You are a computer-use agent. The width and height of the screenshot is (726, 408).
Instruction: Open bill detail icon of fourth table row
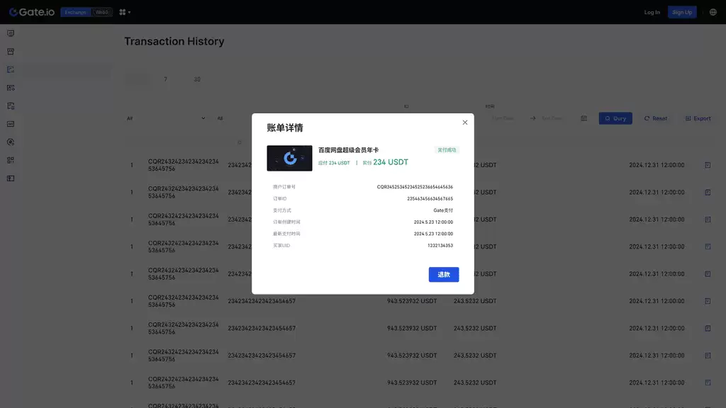(x=708, y=246)
